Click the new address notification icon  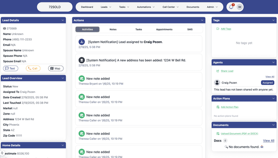tap(82, 60)
